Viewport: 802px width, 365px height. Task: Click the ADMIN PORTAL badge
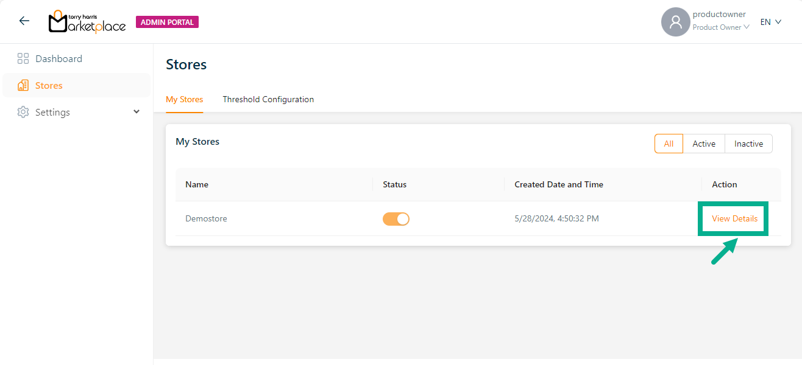coord(167,23)
